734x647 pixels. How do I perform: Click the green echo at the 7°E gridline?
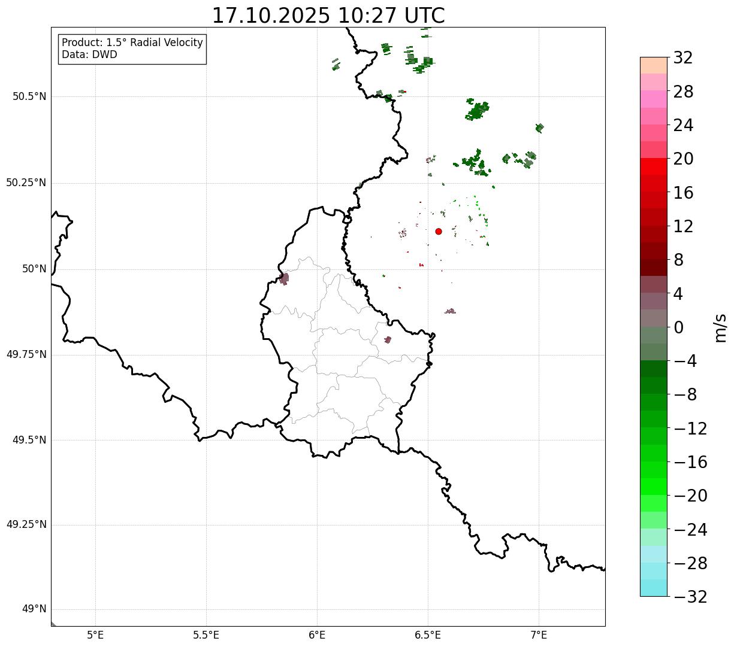539,127
